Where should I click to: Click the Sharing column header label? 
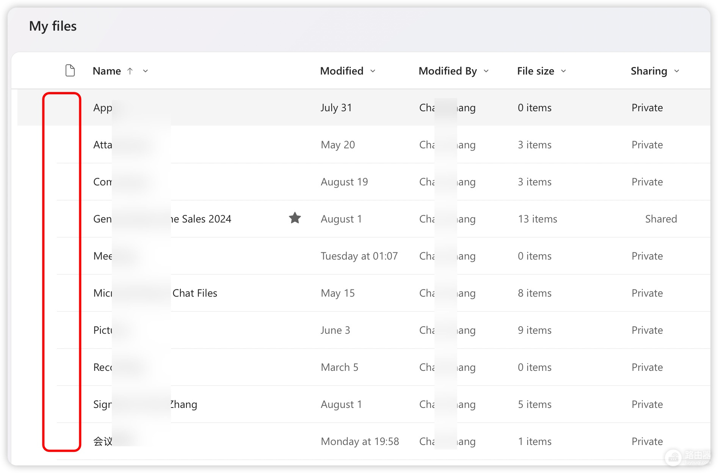649,71
